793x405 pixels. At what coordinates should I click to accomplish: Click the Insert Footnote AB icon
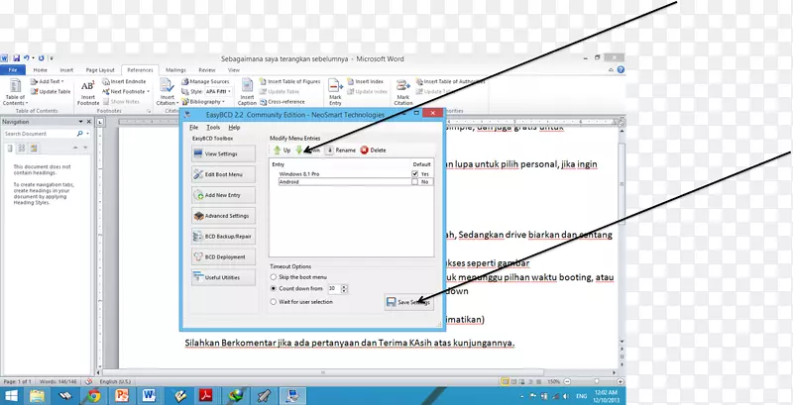pyautogui.click(x=87, y=86)
